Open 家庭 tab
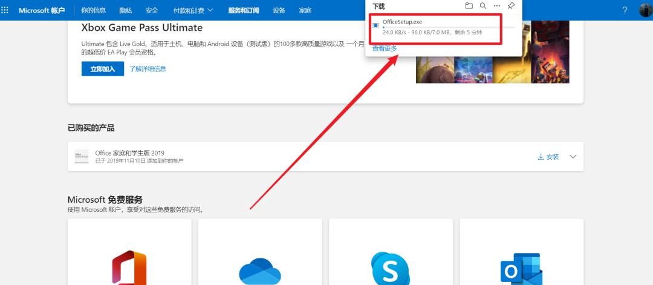 (305, 10)
